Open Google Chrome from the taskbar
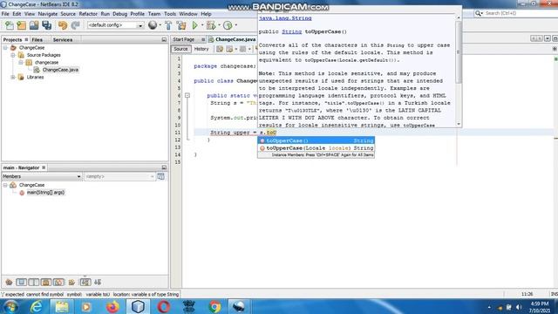 pyautogui.click(x=214, y=306)
